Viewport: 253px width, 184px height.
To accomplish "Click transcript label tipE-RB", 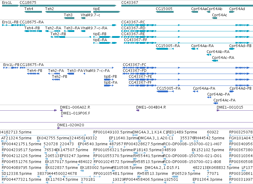I will click(100, 34).
